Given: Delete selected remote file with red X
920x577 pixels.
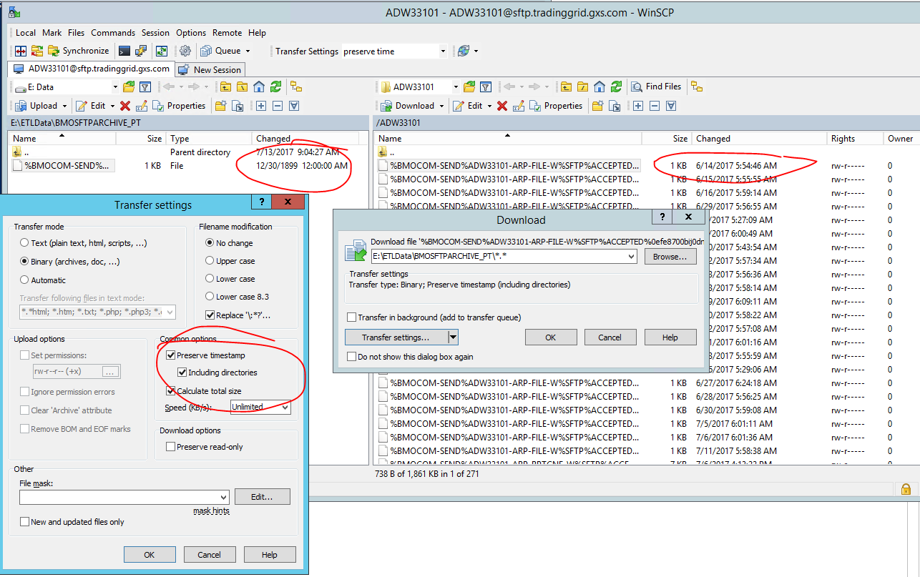Looking at the screenshot, I should 502,106.
